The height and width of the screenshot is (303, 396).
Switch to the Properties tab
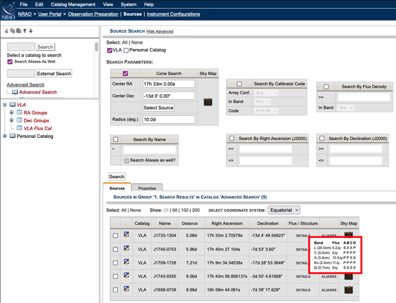(x=147, y=188)
